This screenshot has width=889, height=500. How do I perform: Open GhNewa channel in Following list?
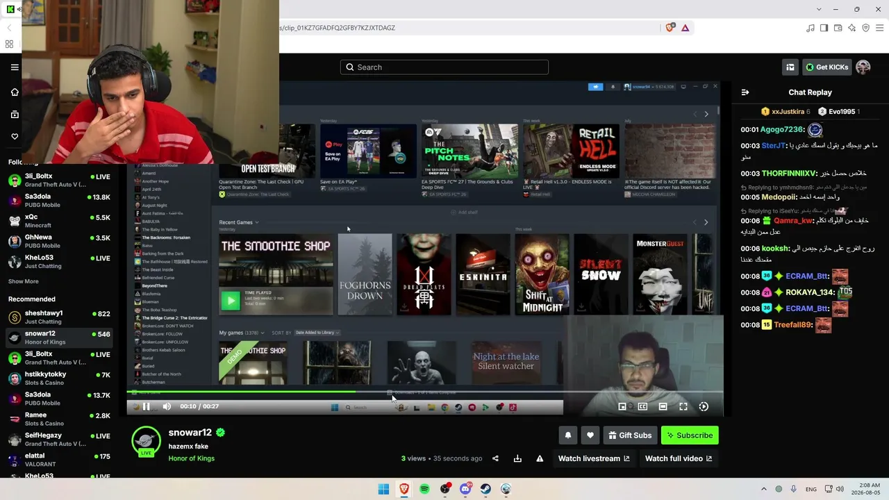pos(59,240)
